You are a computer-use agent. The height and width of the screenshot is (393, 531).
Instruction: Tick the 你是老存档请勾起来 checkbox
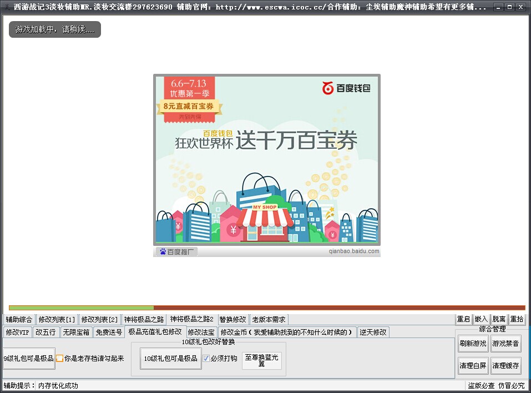[x=59, y=358]
